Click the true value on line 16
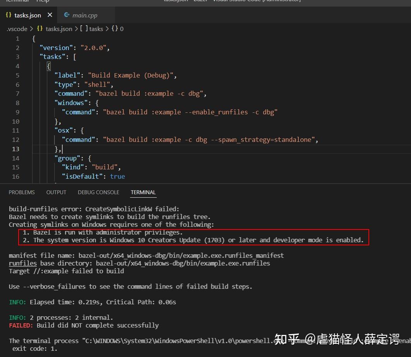The image size is (411, 357). (x=117, y=176)
